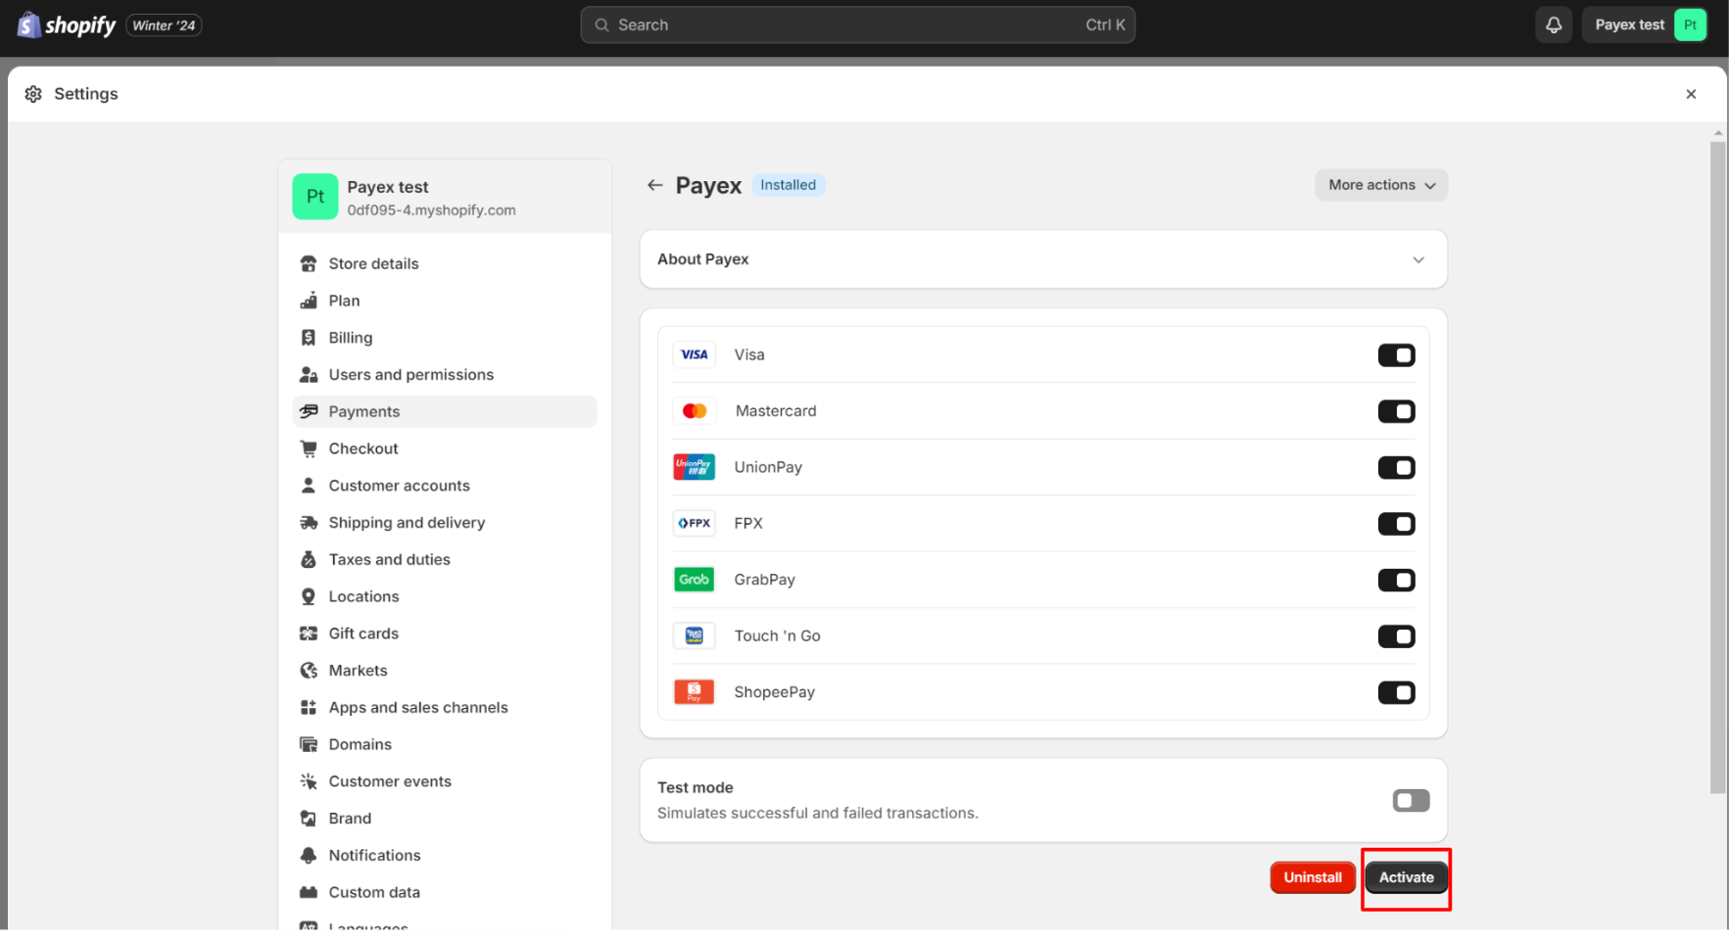The image size is (1729, 941).
Task: Select Payments in the sidebar
Action: [x=445, y=411]
